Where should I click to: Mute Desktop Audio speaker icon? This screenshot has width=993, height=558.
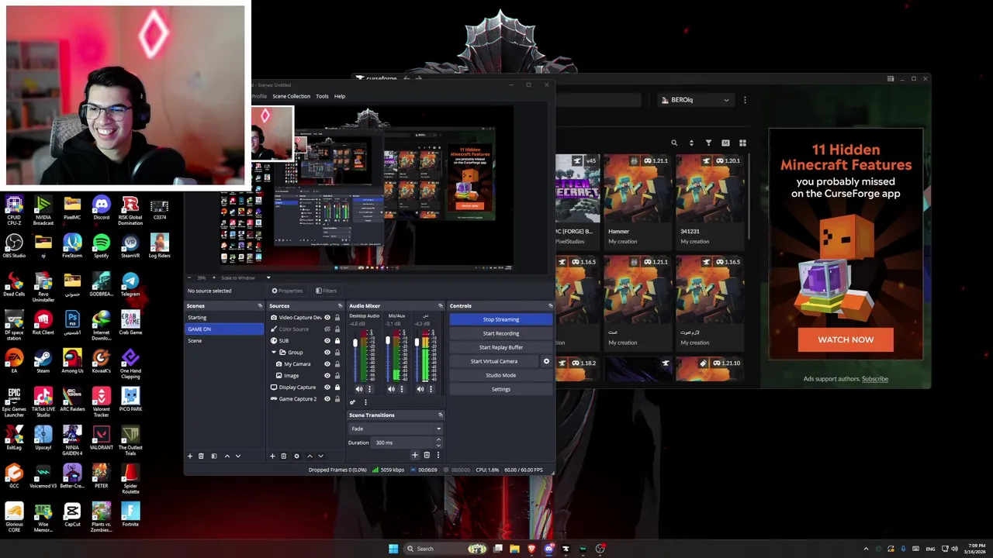358,389
